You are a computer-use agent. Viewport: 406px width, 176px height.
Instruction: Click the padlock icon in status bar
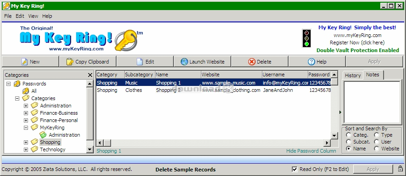click(400, 169)
